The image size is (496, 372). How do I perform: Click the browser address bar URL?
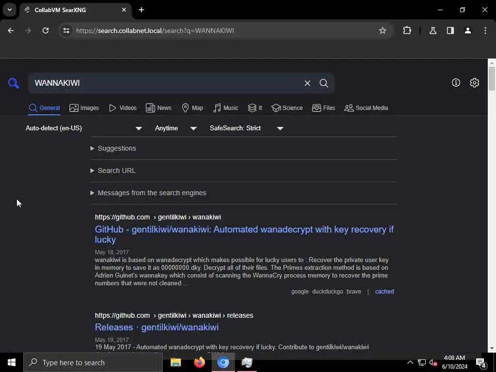155,31
